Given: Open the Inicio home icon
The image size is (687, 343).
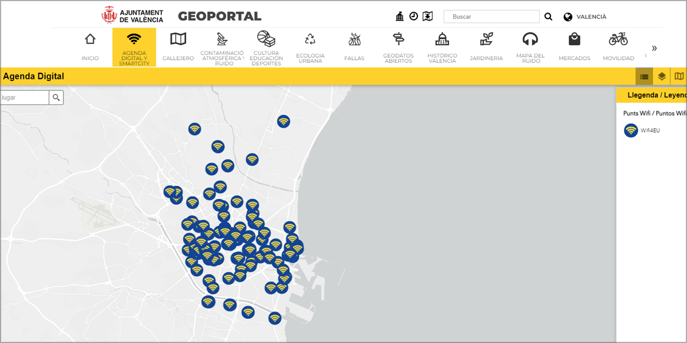Looking at the screenshot, I should pyautogui.click(x=90, y=39).
